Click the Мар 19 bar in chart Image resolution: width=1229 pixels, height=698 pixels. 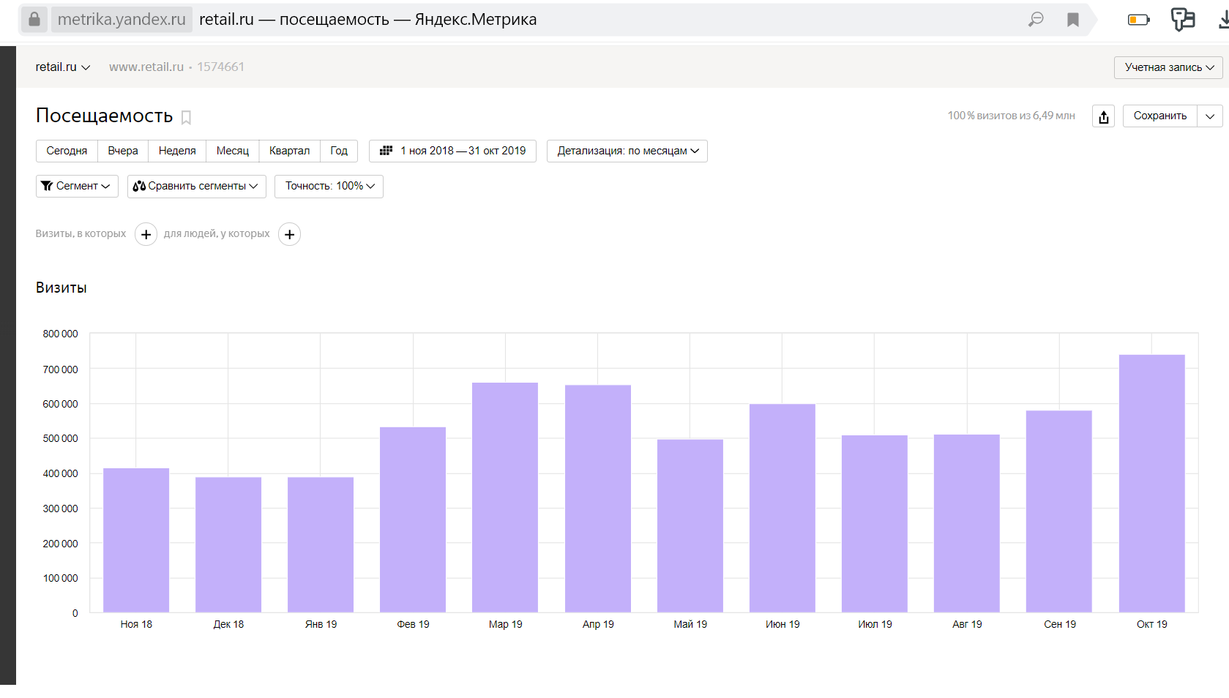point(505,498)
